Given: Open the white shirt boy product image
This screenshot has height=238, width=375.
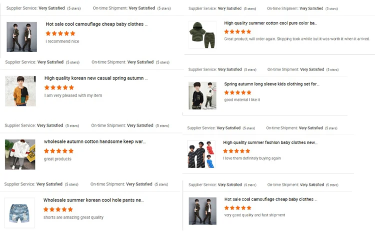Looking at the screenshot, I should [x=20, y=154].
